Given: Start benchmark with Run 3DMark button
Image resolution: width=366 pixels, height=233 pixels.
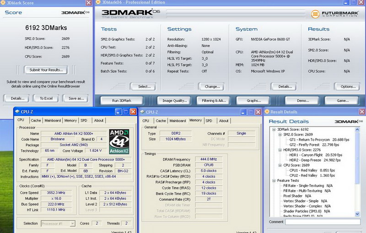Looking at the screenshot, I should (122, 101).
